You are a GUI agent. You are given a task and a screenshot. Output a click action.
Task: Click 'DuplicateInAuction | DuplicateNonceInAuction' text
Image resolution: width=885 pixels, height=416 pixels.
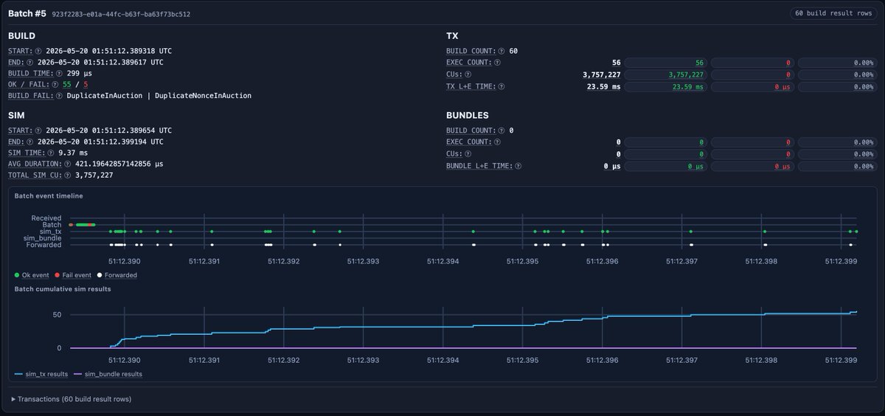[x=159, y=95]
